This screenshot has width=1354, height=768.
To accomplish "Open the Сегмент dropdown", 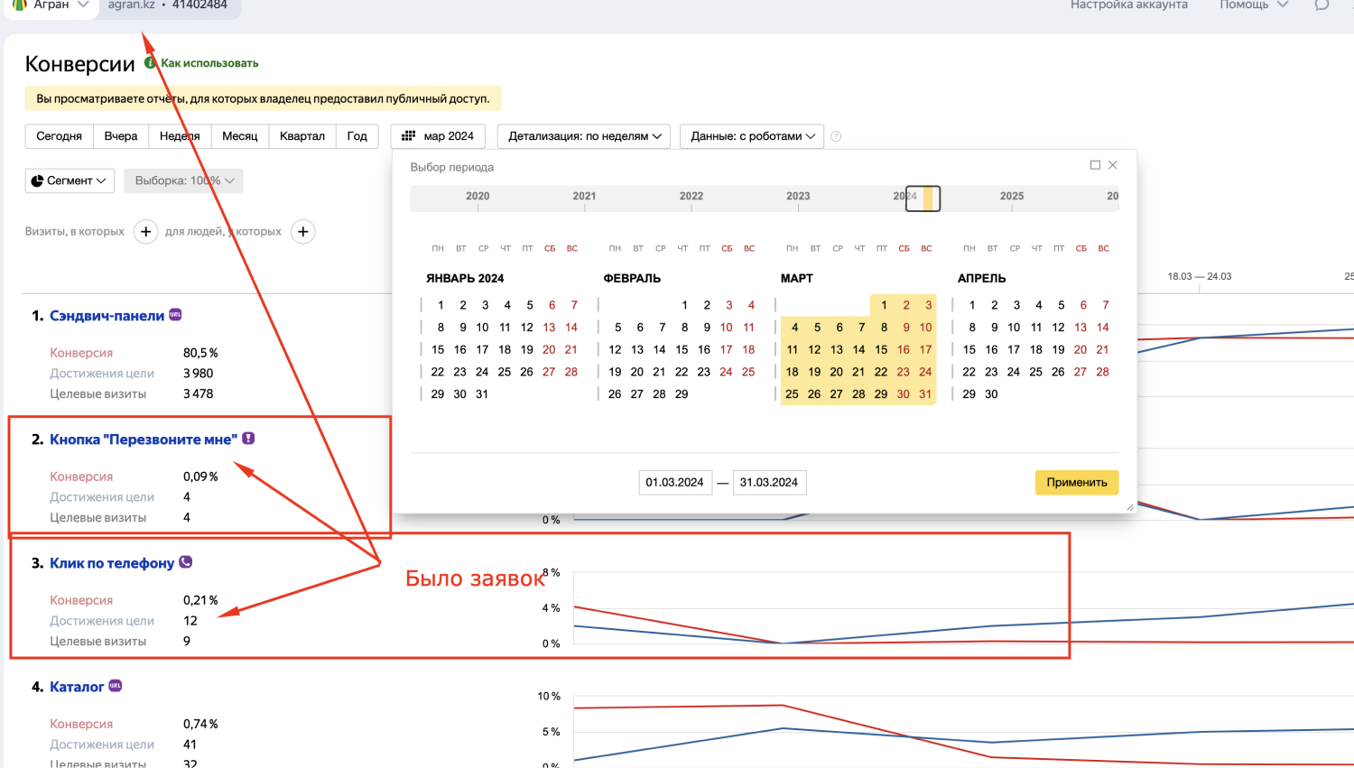I will click(70, 180).
